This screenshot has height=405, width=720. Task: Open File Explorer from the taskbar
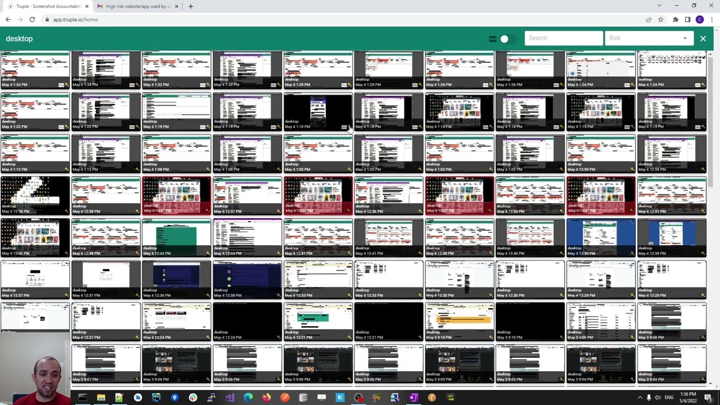101,398
